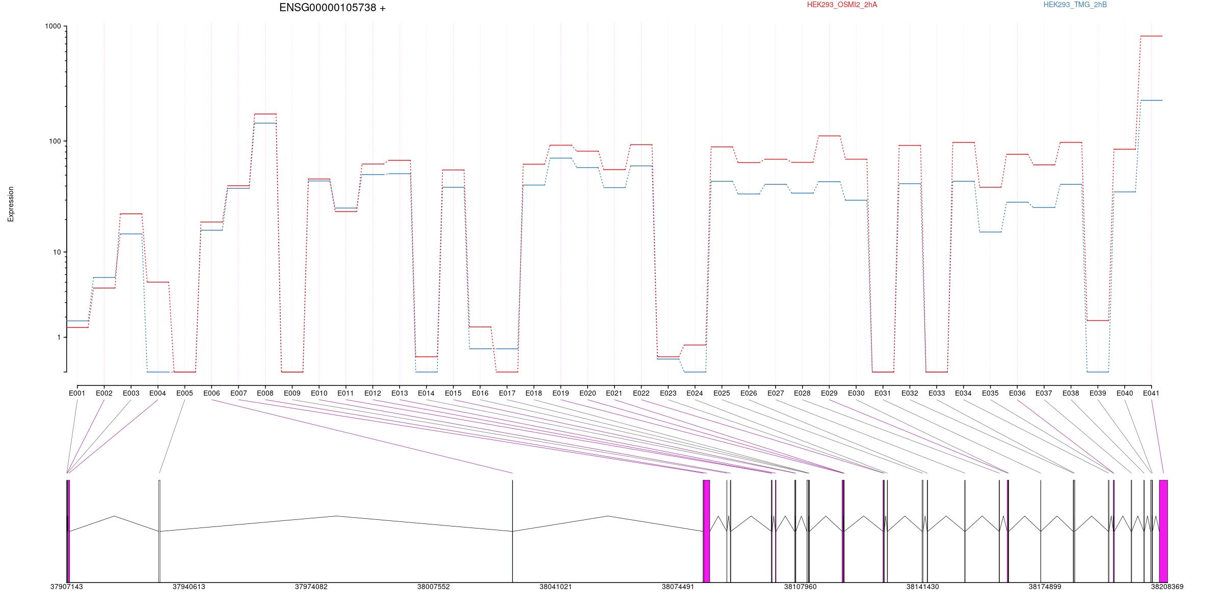Click exon label E035
Screen dimensions: 1223x611
(990, 393)
